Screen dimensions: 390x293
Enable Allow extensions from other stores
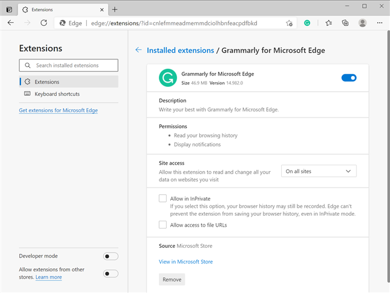pos(111,274)
